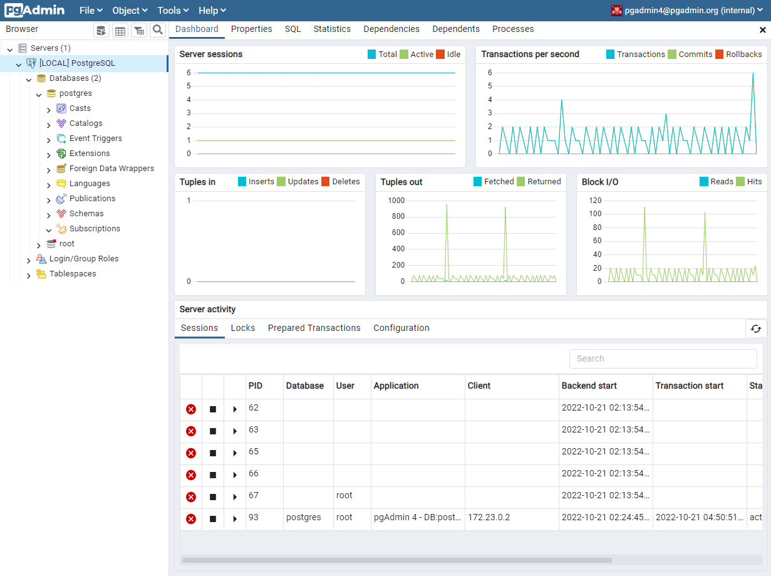Collapse the Databases tree node

pyautogui.click(x=29, y=78)
